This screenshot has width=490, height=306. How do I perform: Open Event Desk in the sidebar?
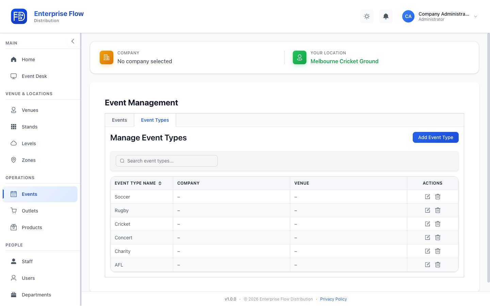[x=40, y=76]
